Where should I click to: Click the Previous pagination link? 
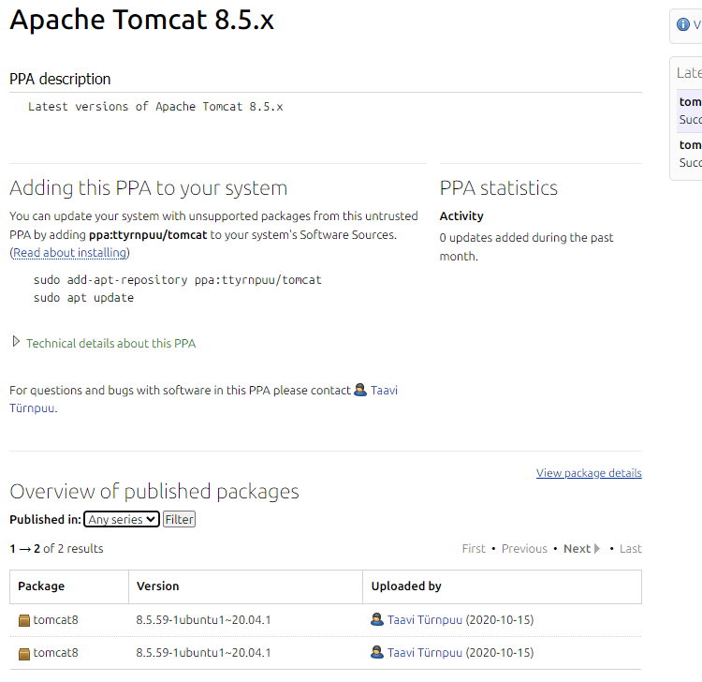[524, 548]
